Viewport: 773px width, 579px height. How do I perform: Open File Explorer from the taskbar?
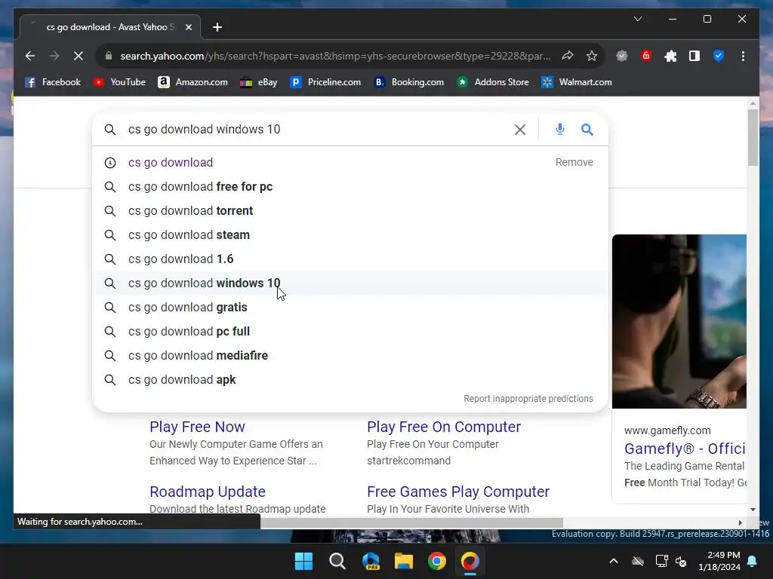404,561
